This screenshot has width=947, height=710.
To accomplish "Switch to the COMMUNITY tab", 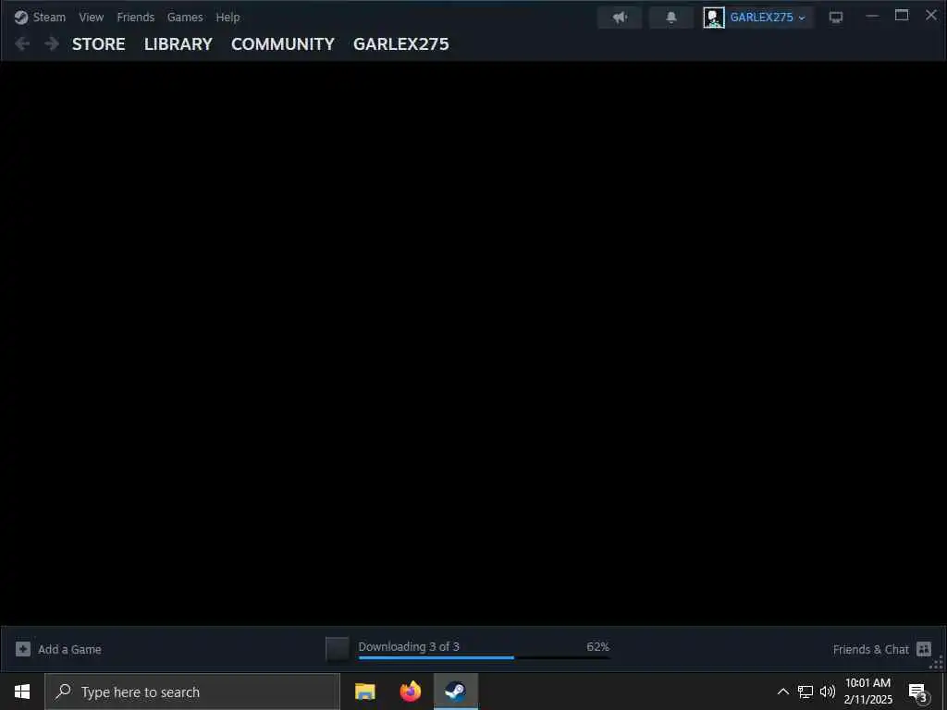I will point(283,44).
